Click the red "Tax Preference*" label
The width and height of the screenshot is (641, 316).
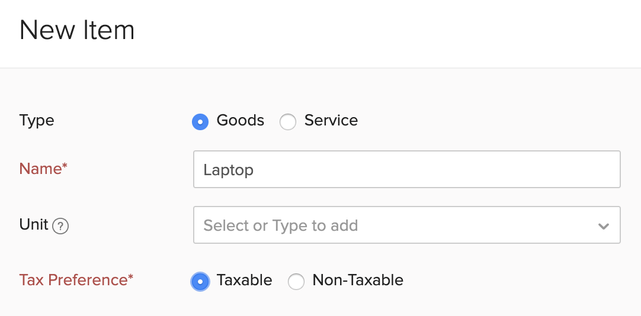[x=76, y=280]
